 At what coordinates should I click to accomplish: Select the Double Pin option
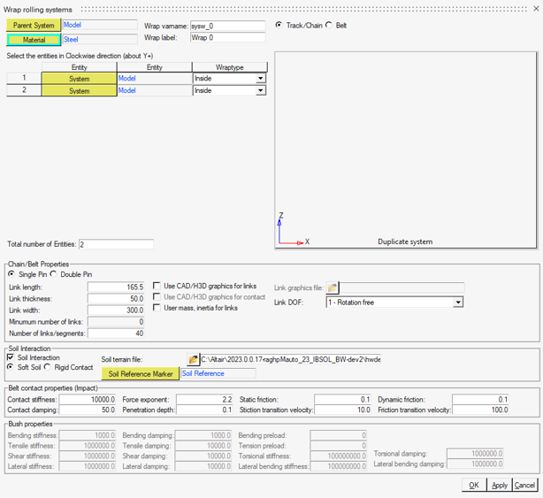click(54, 274)
